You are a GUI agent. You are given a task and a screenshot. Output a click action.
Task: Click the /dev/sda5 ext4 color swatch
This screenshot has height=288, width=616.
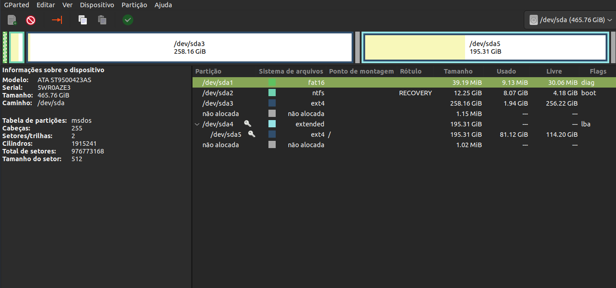[x=272, y=134]
